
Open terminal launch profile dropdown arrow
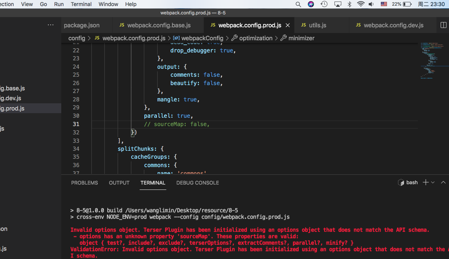tap(433, 183)
